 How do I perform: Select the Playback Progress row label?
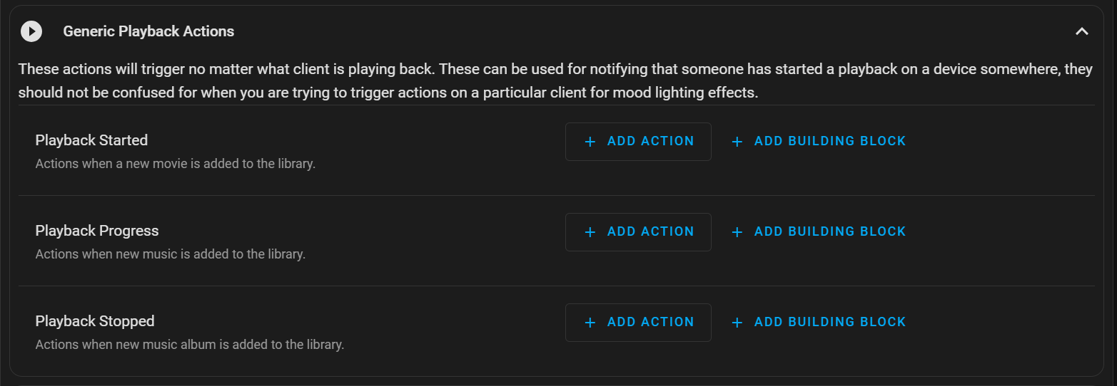(97, 231)
